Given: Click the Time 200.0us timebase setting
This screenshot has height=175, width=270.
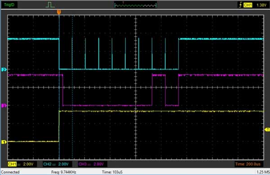Looking at the screenshot, I should [x=248, y=164].
